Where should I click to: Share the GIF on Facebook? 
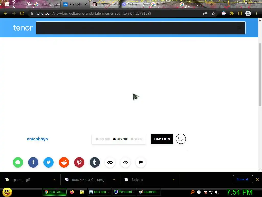(33, 162)
